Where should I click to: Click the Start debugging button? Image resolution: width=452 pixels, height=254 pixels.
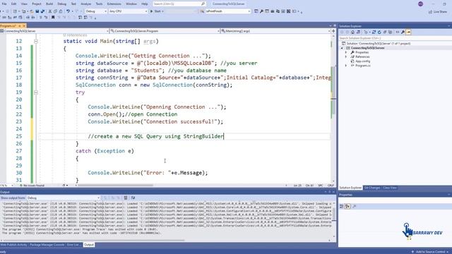(156, 11)
